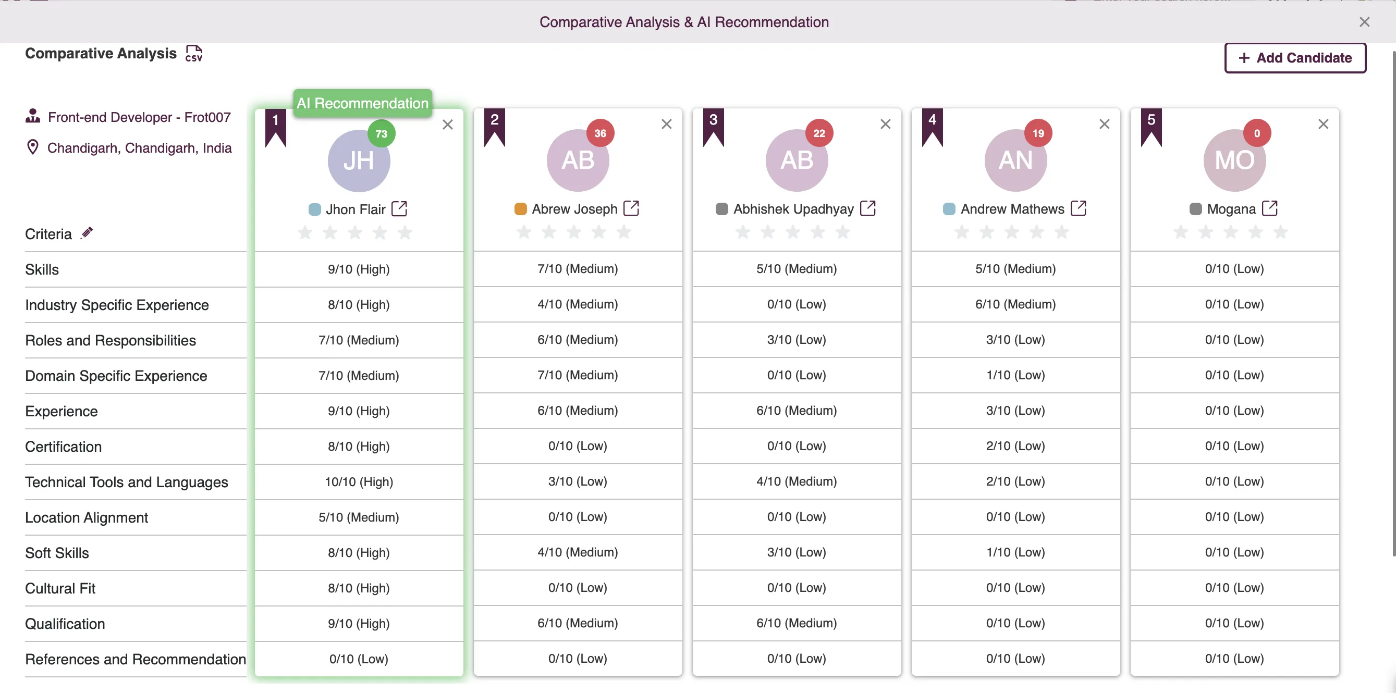Click Jhon Flair blue status swatch
The height and width of the screenshot is (693, 1396).
tap(314, 209)
